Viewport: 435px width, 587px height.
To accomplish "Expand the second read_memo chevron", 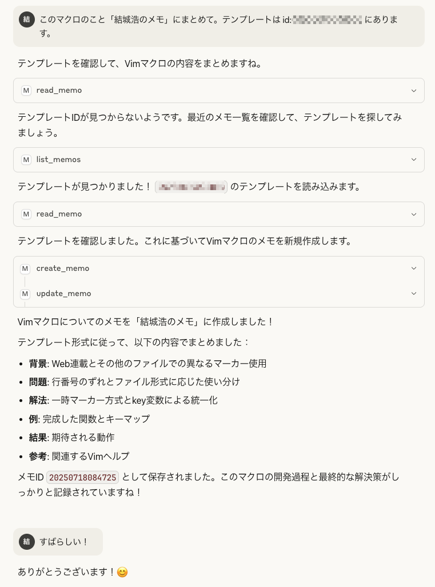I will click(x=414, y=215).
